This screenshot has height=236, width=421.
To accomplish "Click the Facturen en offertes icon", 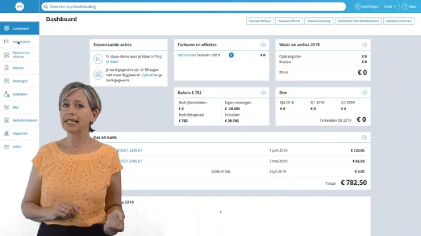I will (x=7, y=54).
